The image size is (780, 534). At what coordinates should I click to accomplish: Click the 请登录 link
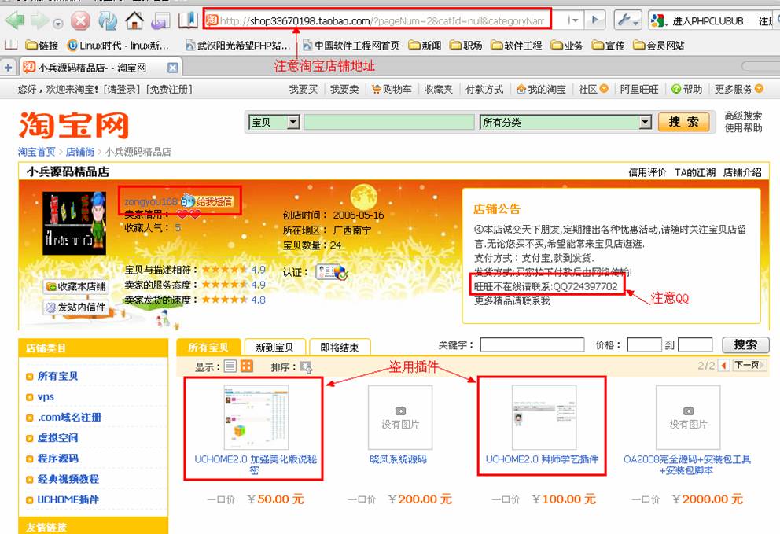(x=123, y=90)
